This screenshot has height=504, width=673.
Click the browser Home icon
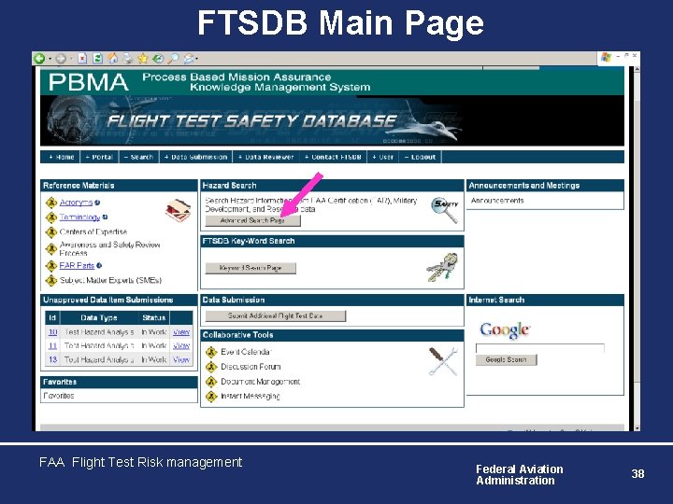[112, 58]
